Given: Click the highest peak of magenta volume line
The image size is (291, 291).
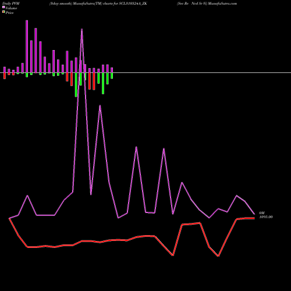Looking at the screenshot, I should pos(82,29).
